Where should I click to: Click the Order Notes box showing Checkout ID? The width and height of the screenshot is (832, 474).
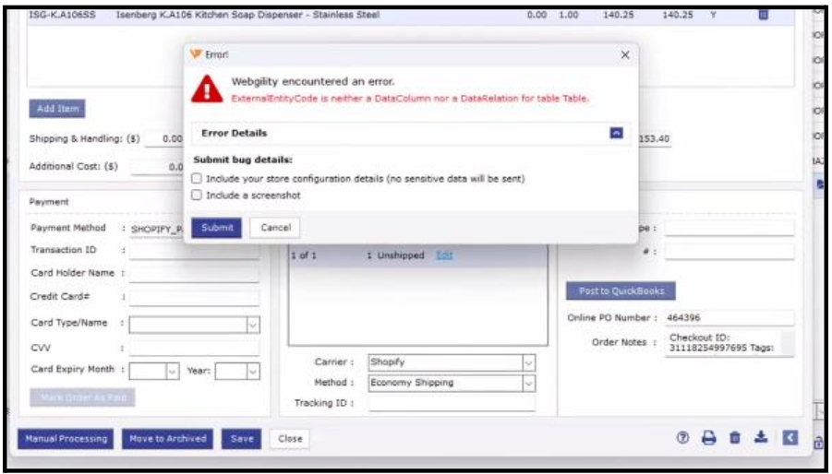point(730,343)
